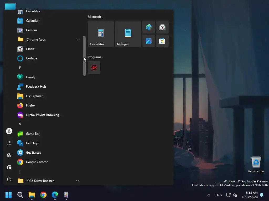Click the last pinned taskbar app icon
269x201 pixels.
coord(66,195)
